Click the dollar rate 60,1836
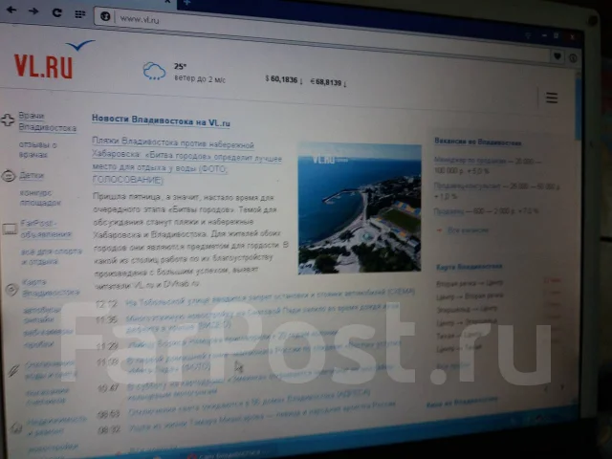 click(284, 79)
